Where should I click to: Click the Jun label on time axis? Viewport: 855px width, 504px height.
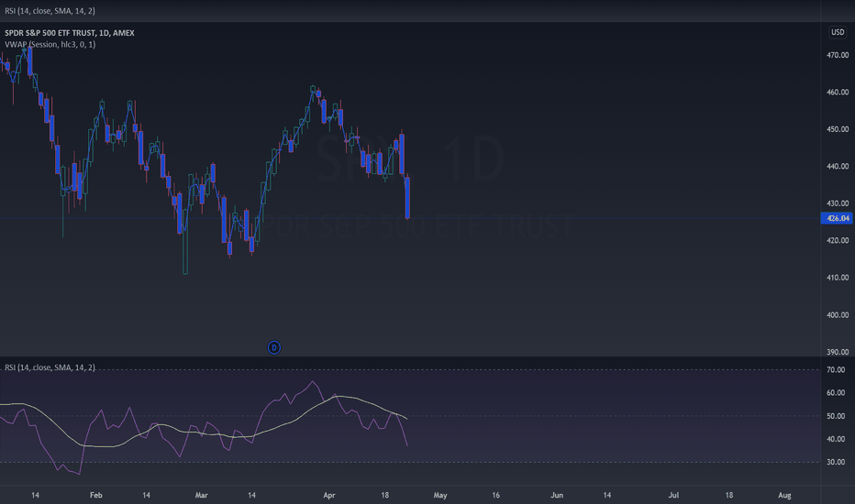click(557, 495)
